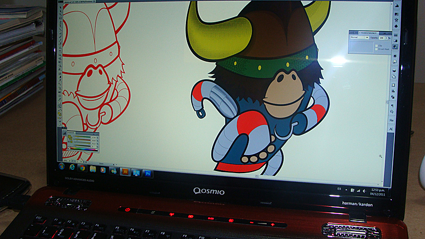Open the Normal blending mode dropdown
Image resolution: width=425 pixels, height=239 pixels.
pos(359,37)
